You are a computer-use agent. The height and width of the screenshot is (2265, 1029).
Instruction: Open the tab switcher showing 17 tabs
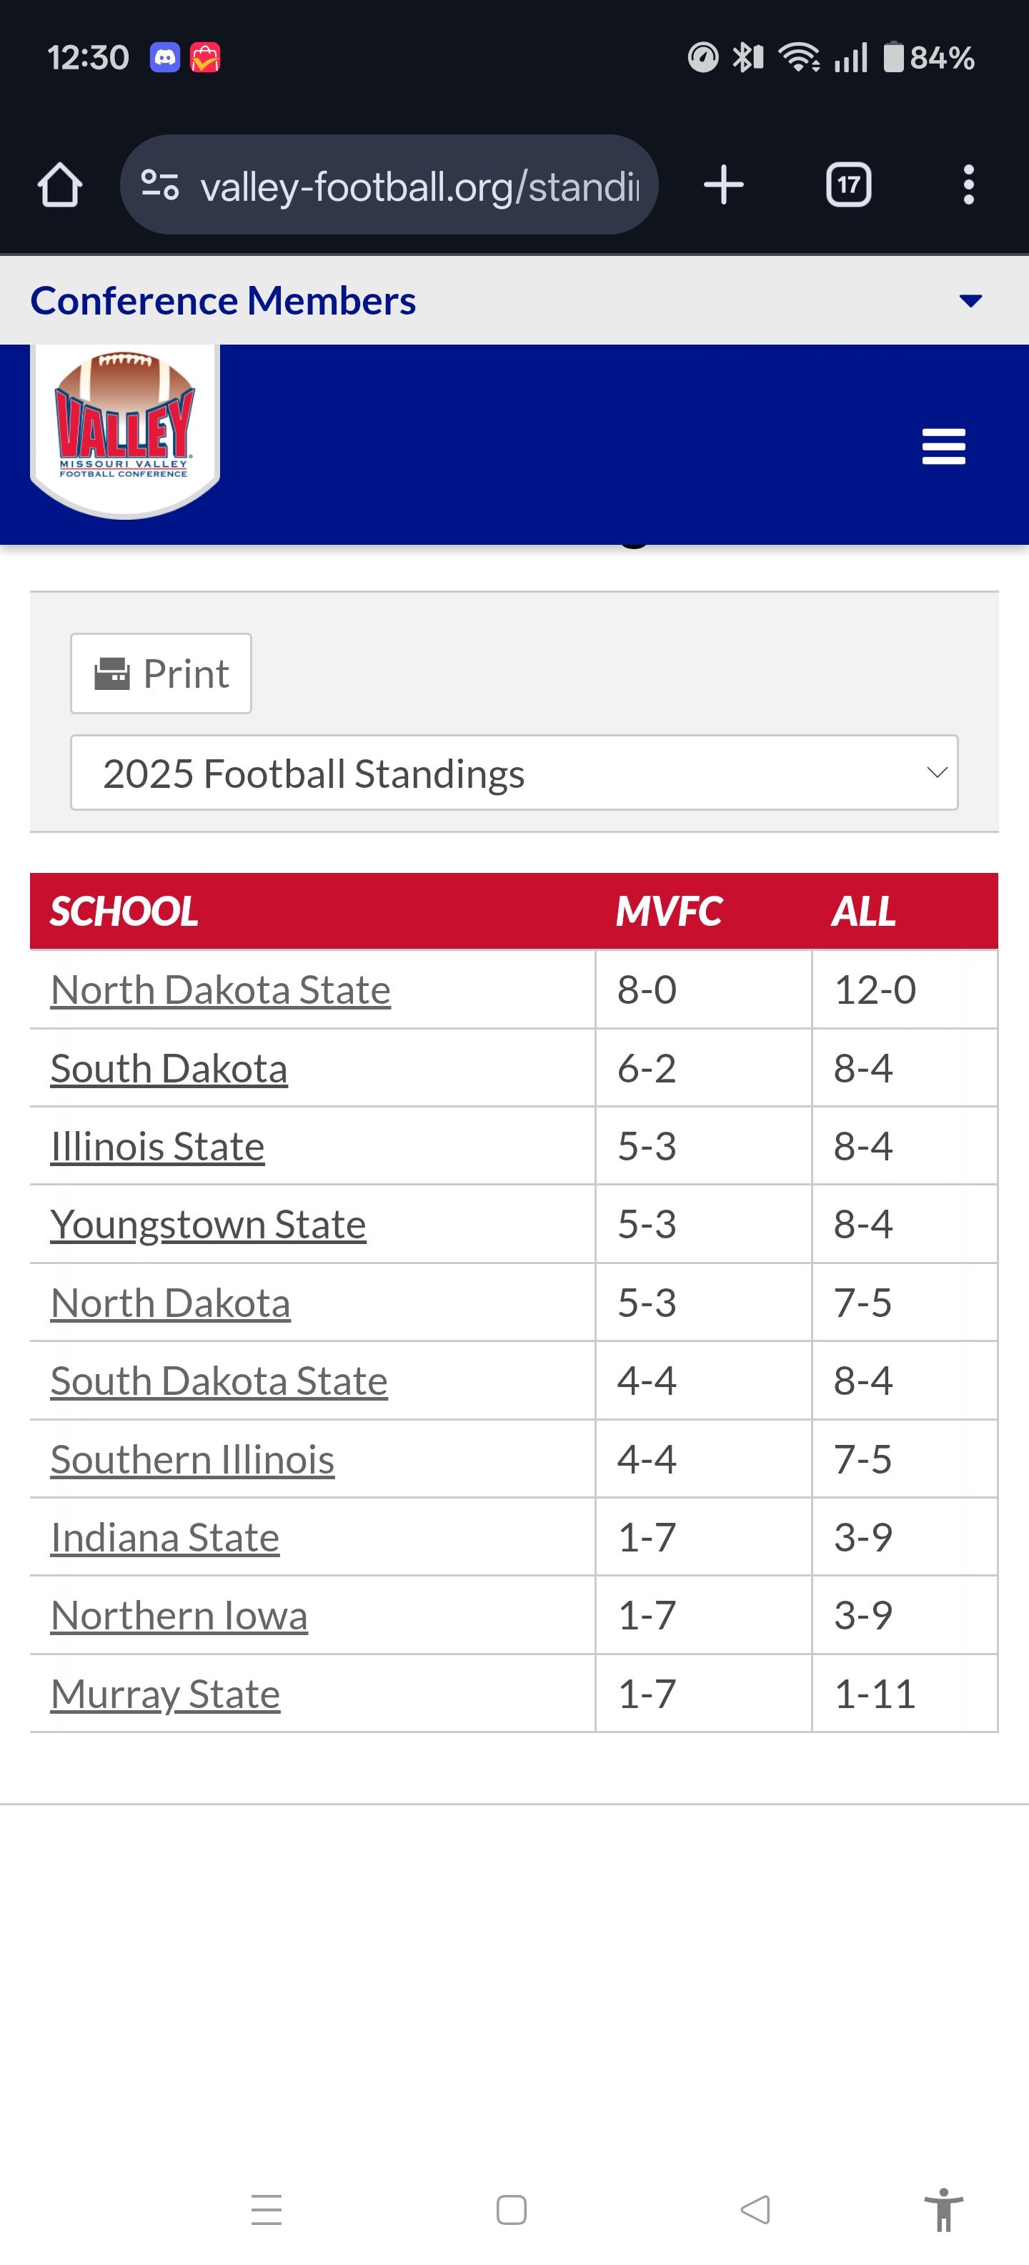pos(848,184)
